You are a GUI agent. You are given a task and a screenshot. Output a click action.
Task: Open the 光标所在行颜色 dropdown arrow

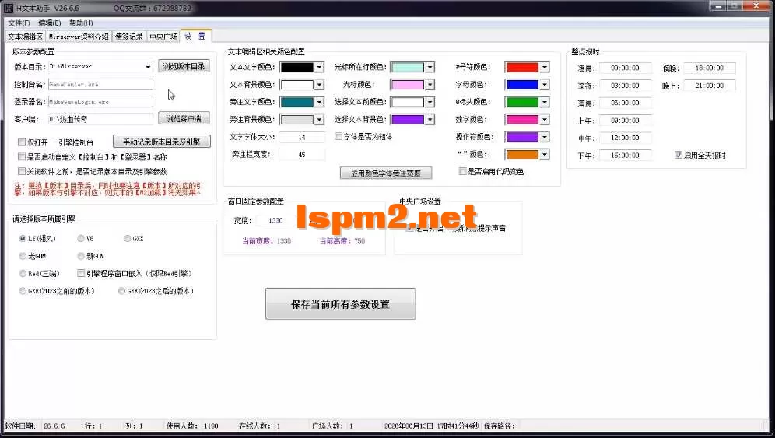click(430, 67)
